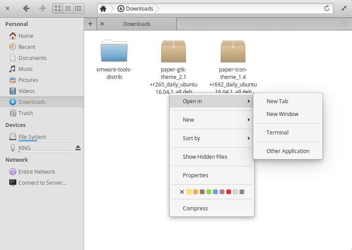The image size is (352, 250).
Task: Collapse the Devices sidebar section
Action: [x=15, y=125]
